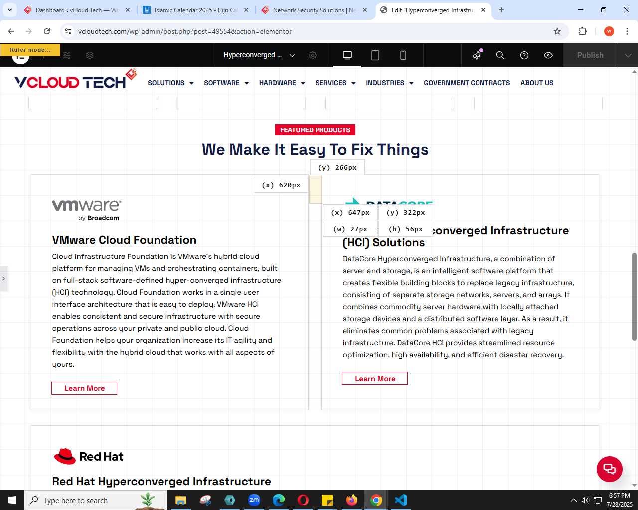Click the Publish button

tap(590, 55)
